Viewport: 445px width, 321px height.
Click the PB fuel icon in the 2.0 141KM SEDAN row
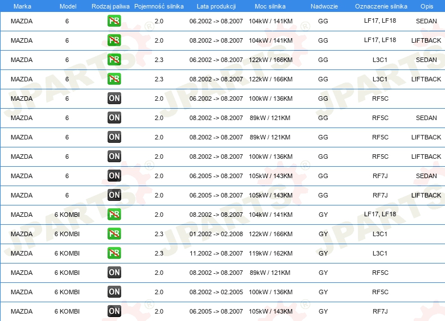click(x=114, y=21)
